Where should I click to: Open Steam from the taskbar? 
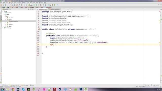pyautogui.click(x=60, y=89)
